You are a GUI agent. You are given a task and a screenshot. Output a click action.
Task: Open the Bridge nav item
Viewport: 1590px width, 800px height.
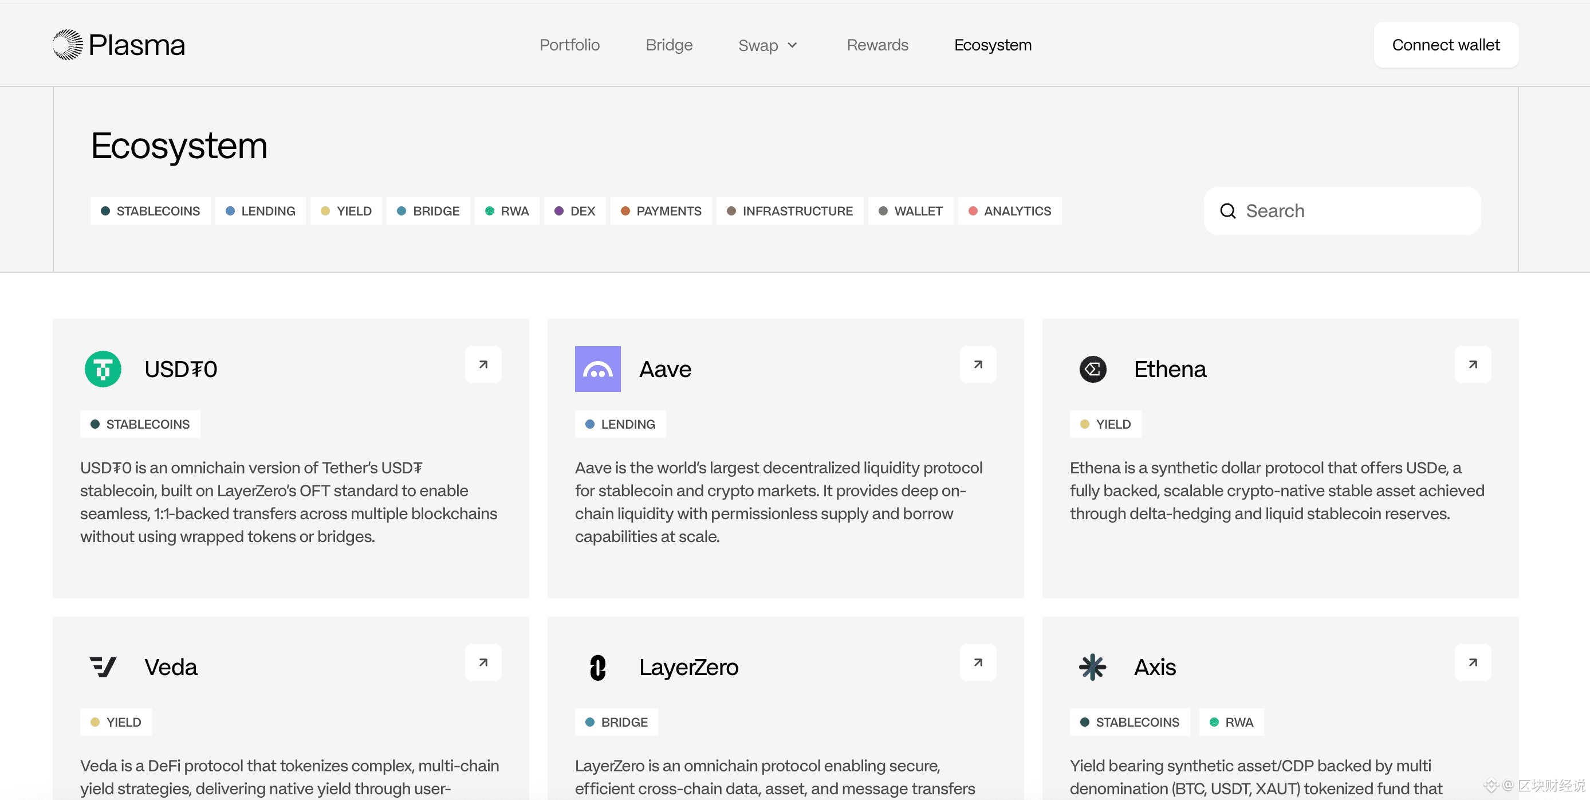(x=668, y=45)
